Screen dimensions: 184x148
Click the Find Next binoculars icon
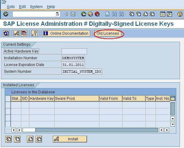121,14
